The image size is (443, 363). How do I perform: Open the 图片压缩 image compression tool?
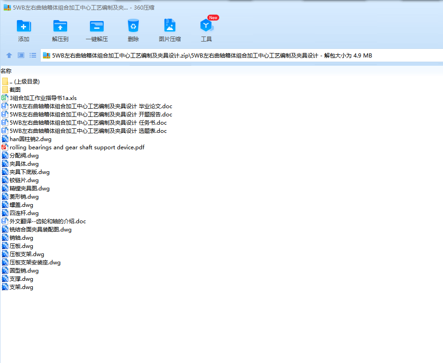pos(170,26)
